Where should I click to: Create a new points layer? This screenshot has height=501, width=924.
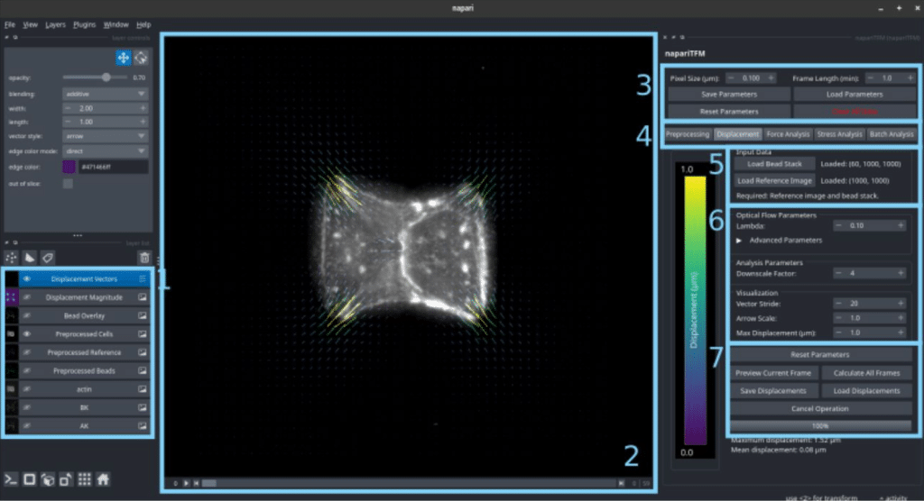pyautogui.click(x=14, y=258)
